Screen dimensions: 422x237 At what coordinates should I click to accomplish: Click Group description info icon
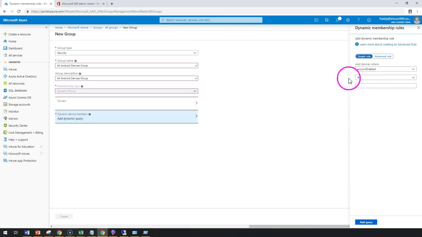tap(80, 74)
